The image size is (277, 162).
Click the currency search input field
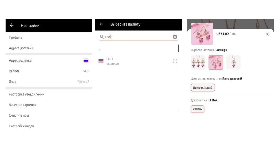(138, 37)
